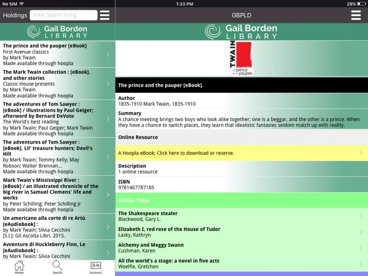This screenshot has width=368, height=276.
Task: Expand chevron for Mark Twain's Mississippi River
Action: click(108, 195)
